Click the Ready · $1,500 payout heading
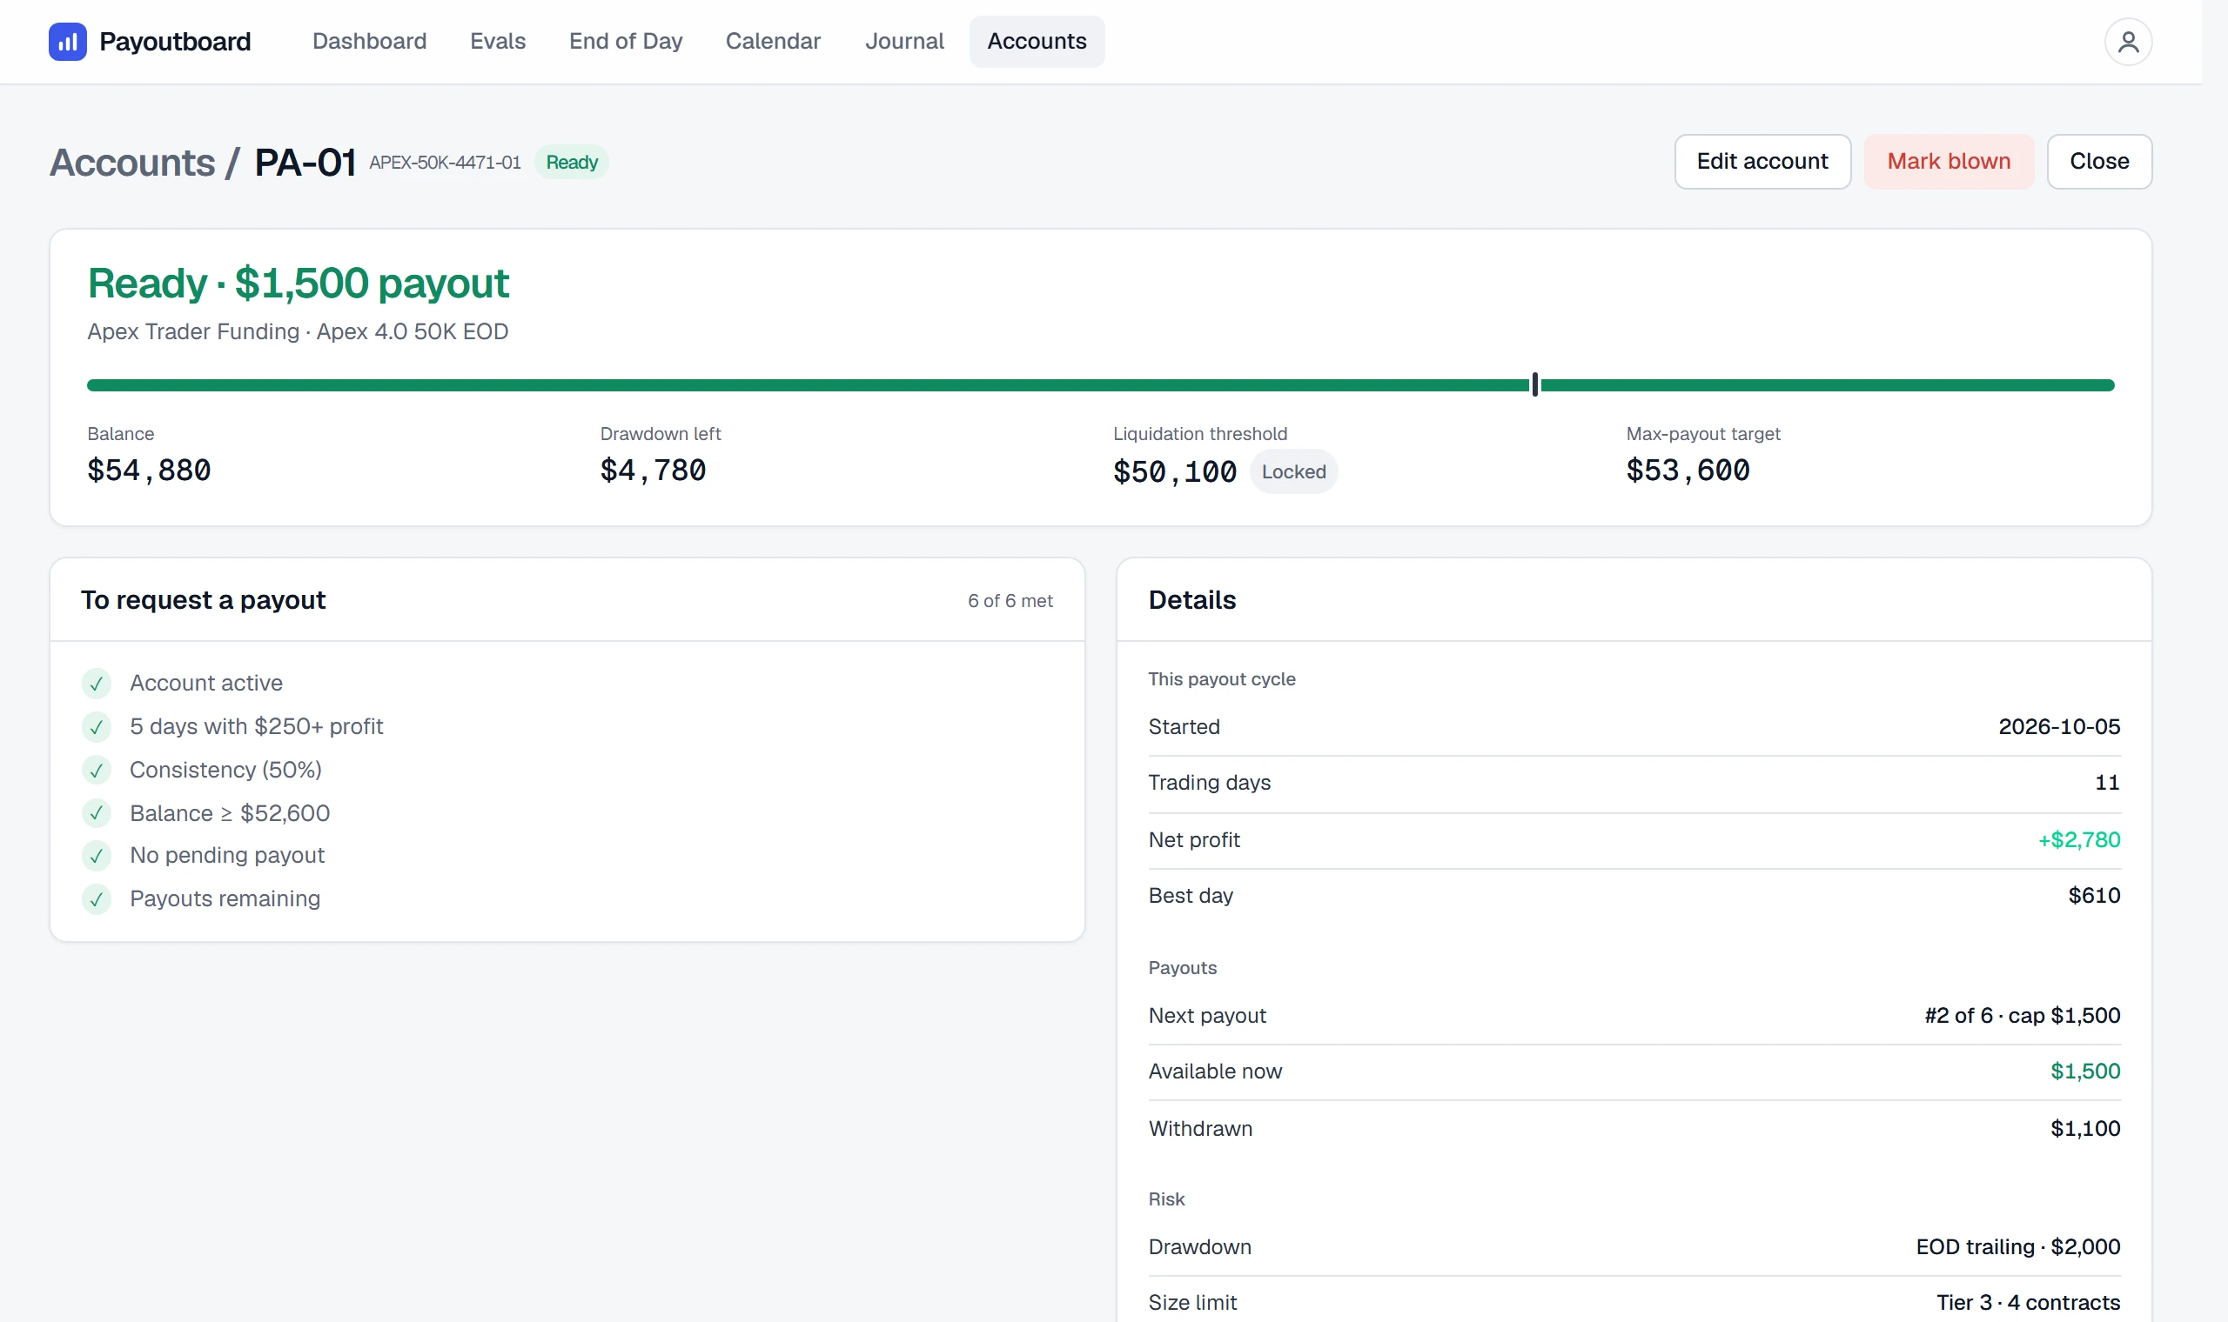This screenshot has height=1322, width=2228. click(x=298, y=284)
